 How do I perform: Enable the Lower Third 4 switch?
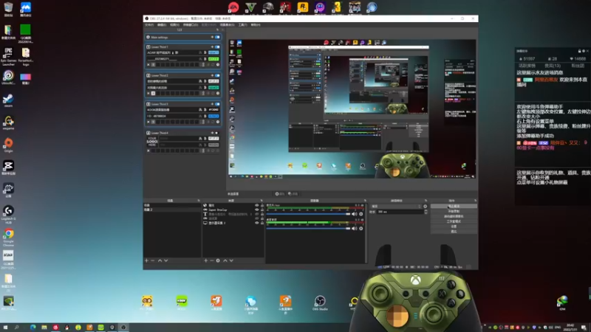tap(216, 133)
